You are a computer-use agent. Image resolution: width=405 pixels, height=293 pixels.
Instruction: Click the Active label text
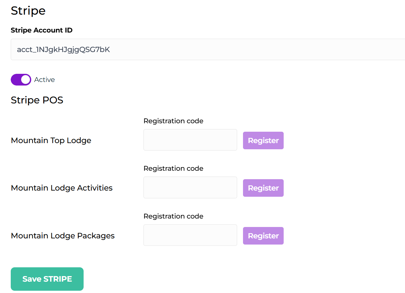[x=45, y=80]
